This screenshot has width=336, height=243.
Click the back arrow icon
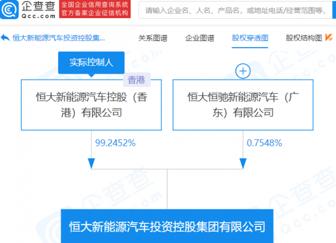[5, 38]
